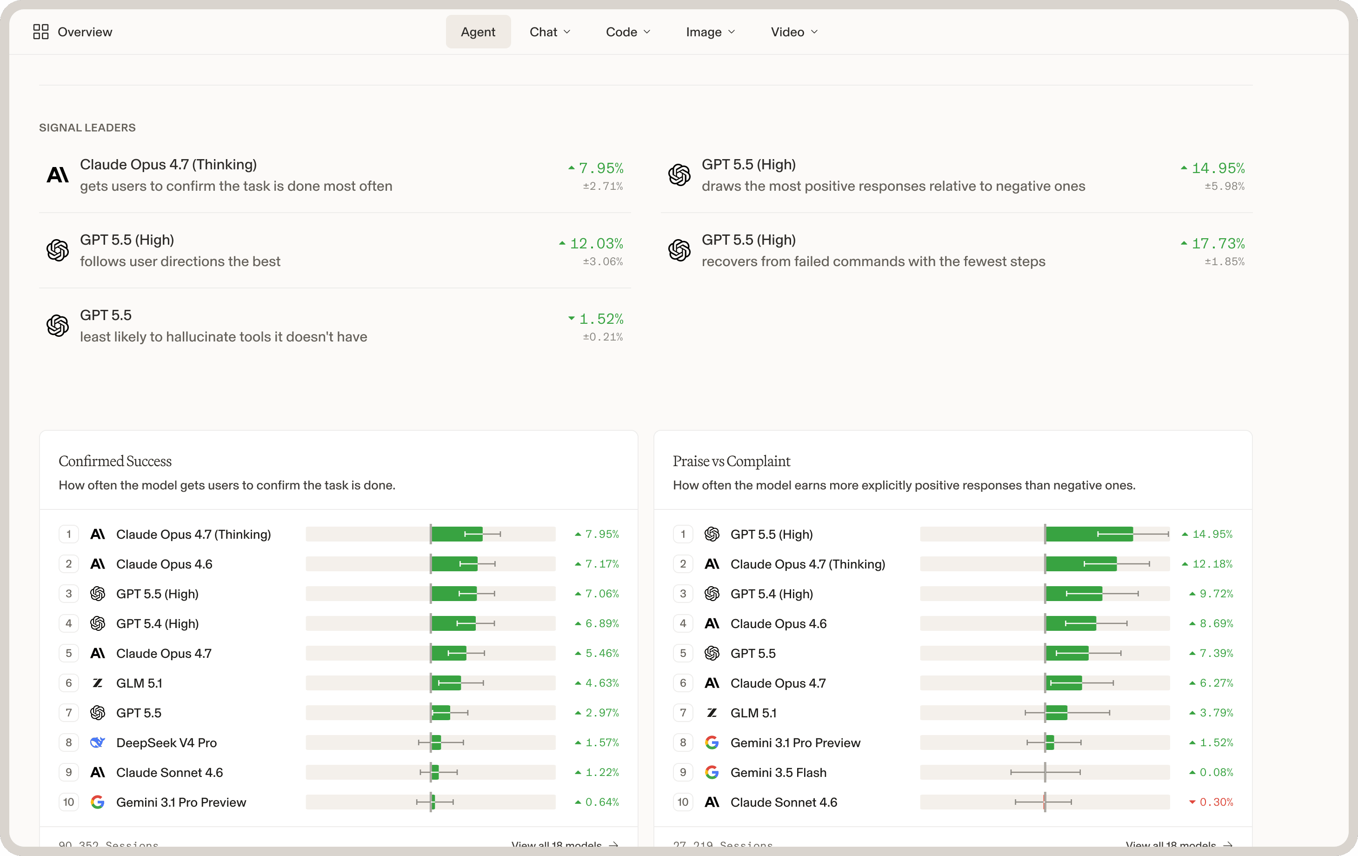Open the Claude Opus 4.6 row in Confirmed Success

(x=339, y=564)
